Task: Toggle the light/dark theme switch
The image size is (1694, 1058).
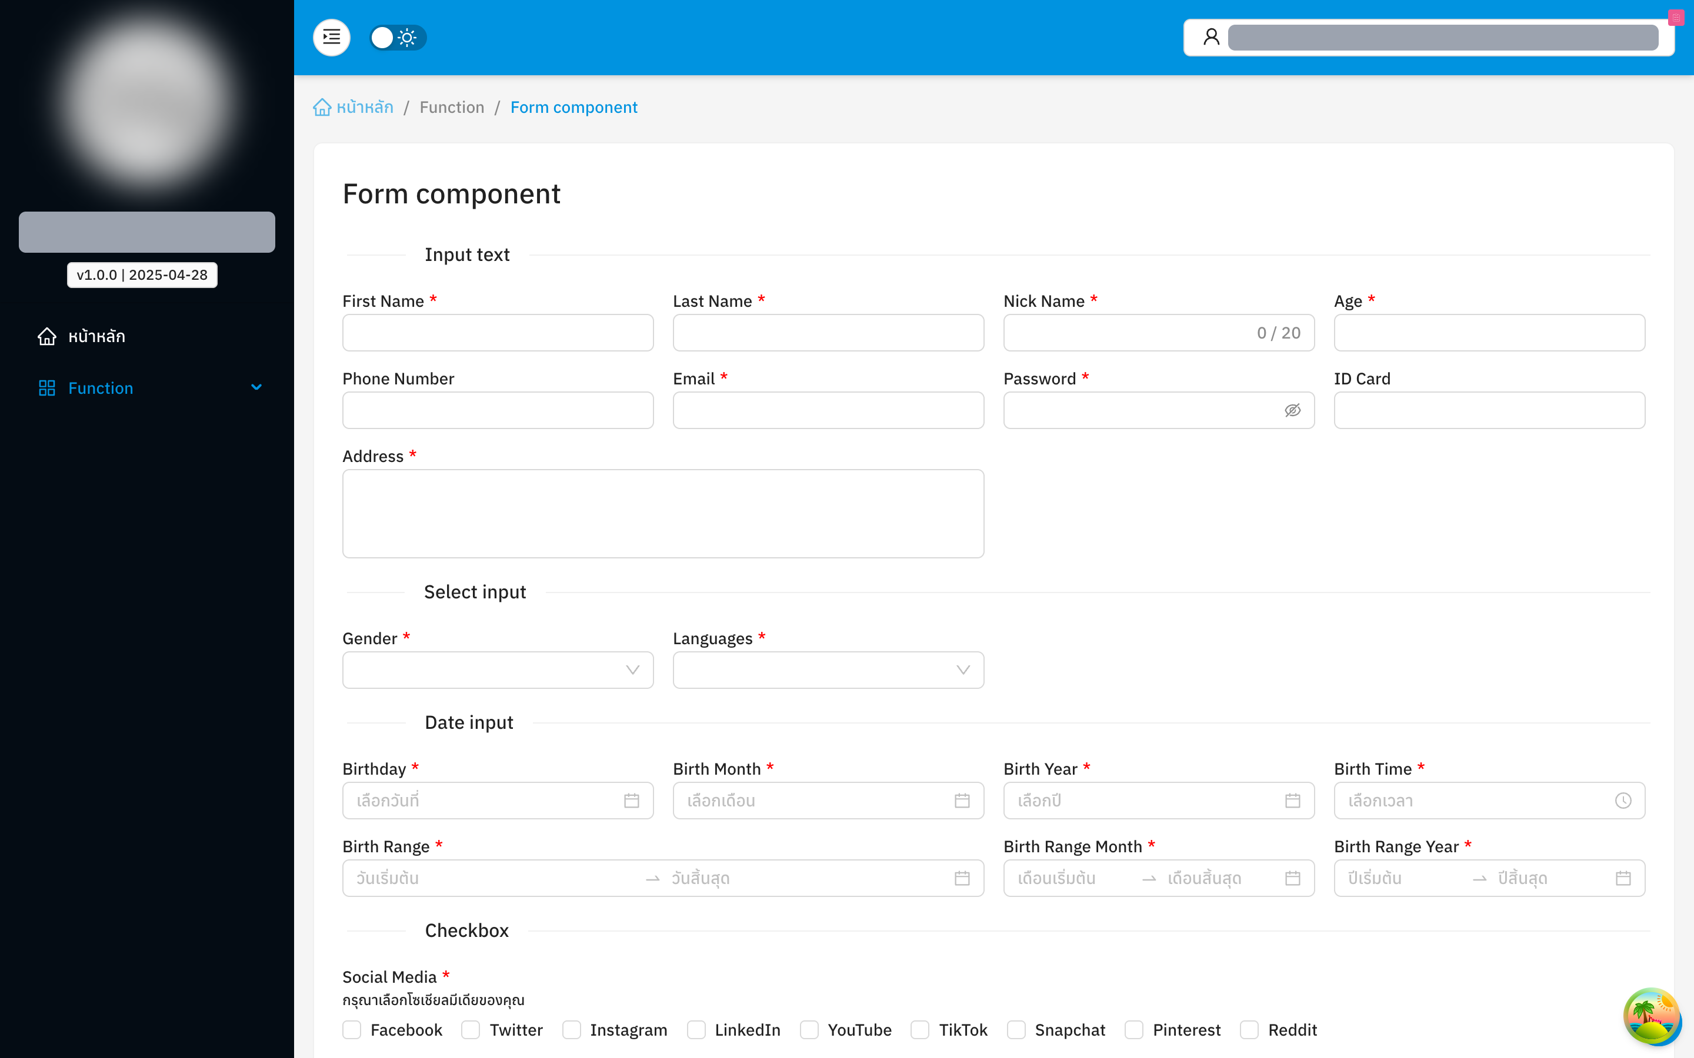Action: pyautogui.click(x=398, y=37)
